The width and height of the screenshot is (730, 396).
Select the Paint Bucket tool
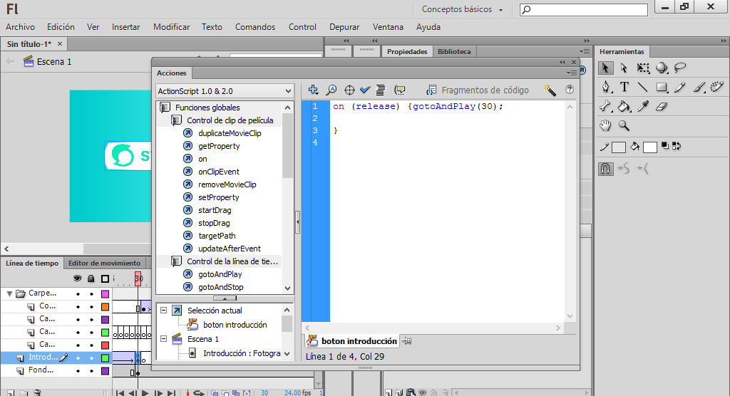pyautogui.click(x=624, y=107)
